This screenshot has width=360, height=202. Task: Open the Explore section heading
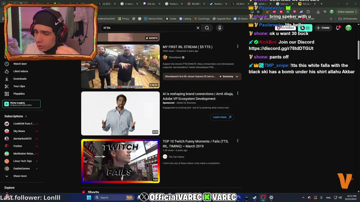tap(10, 188)
